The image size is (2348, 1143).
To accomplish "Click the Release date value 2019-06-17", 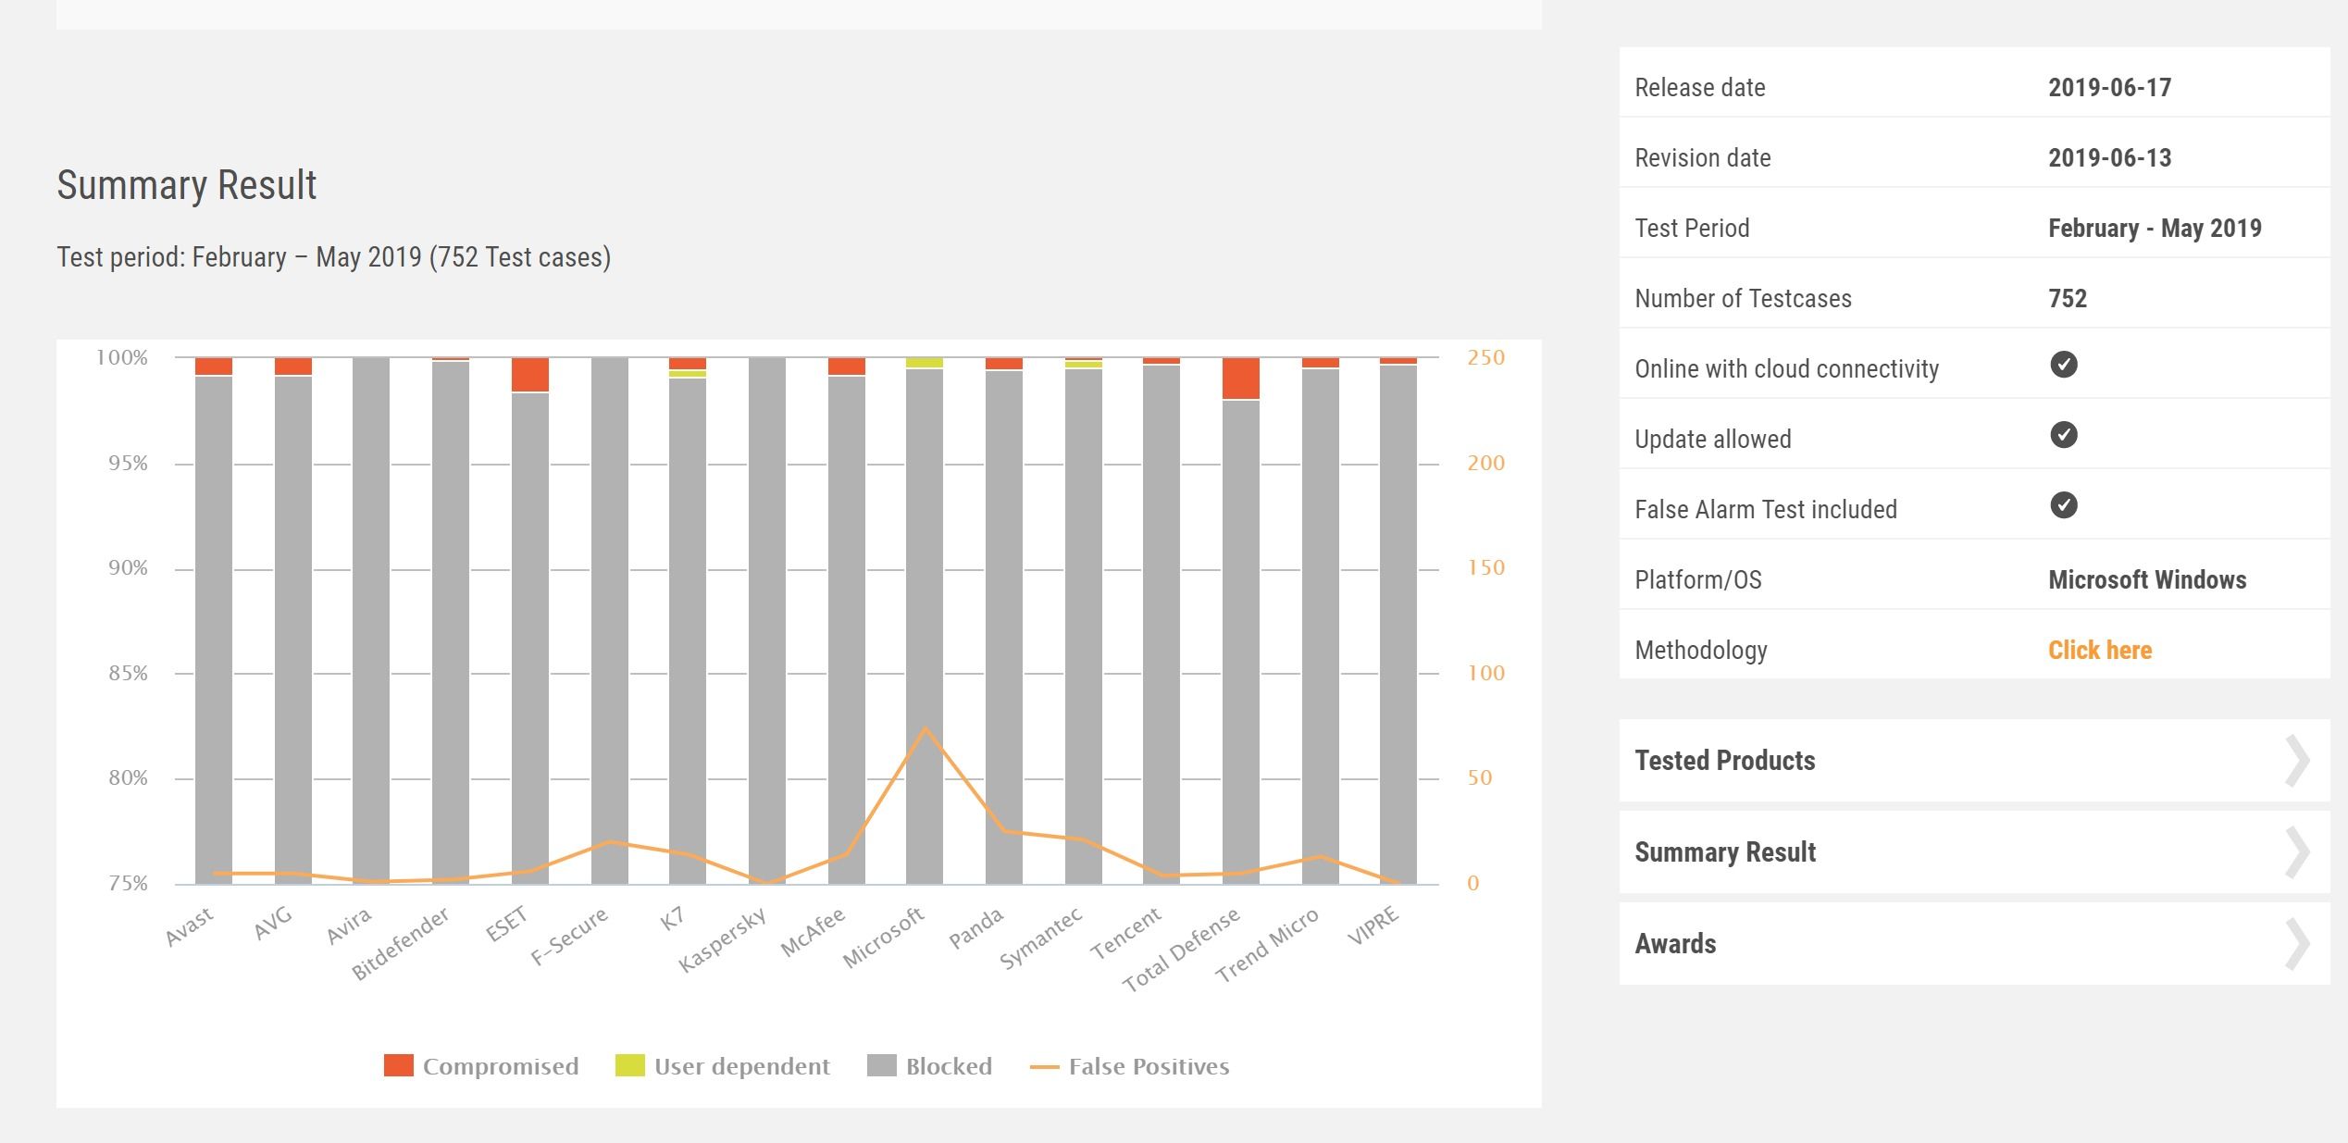I will (2109, 87).
